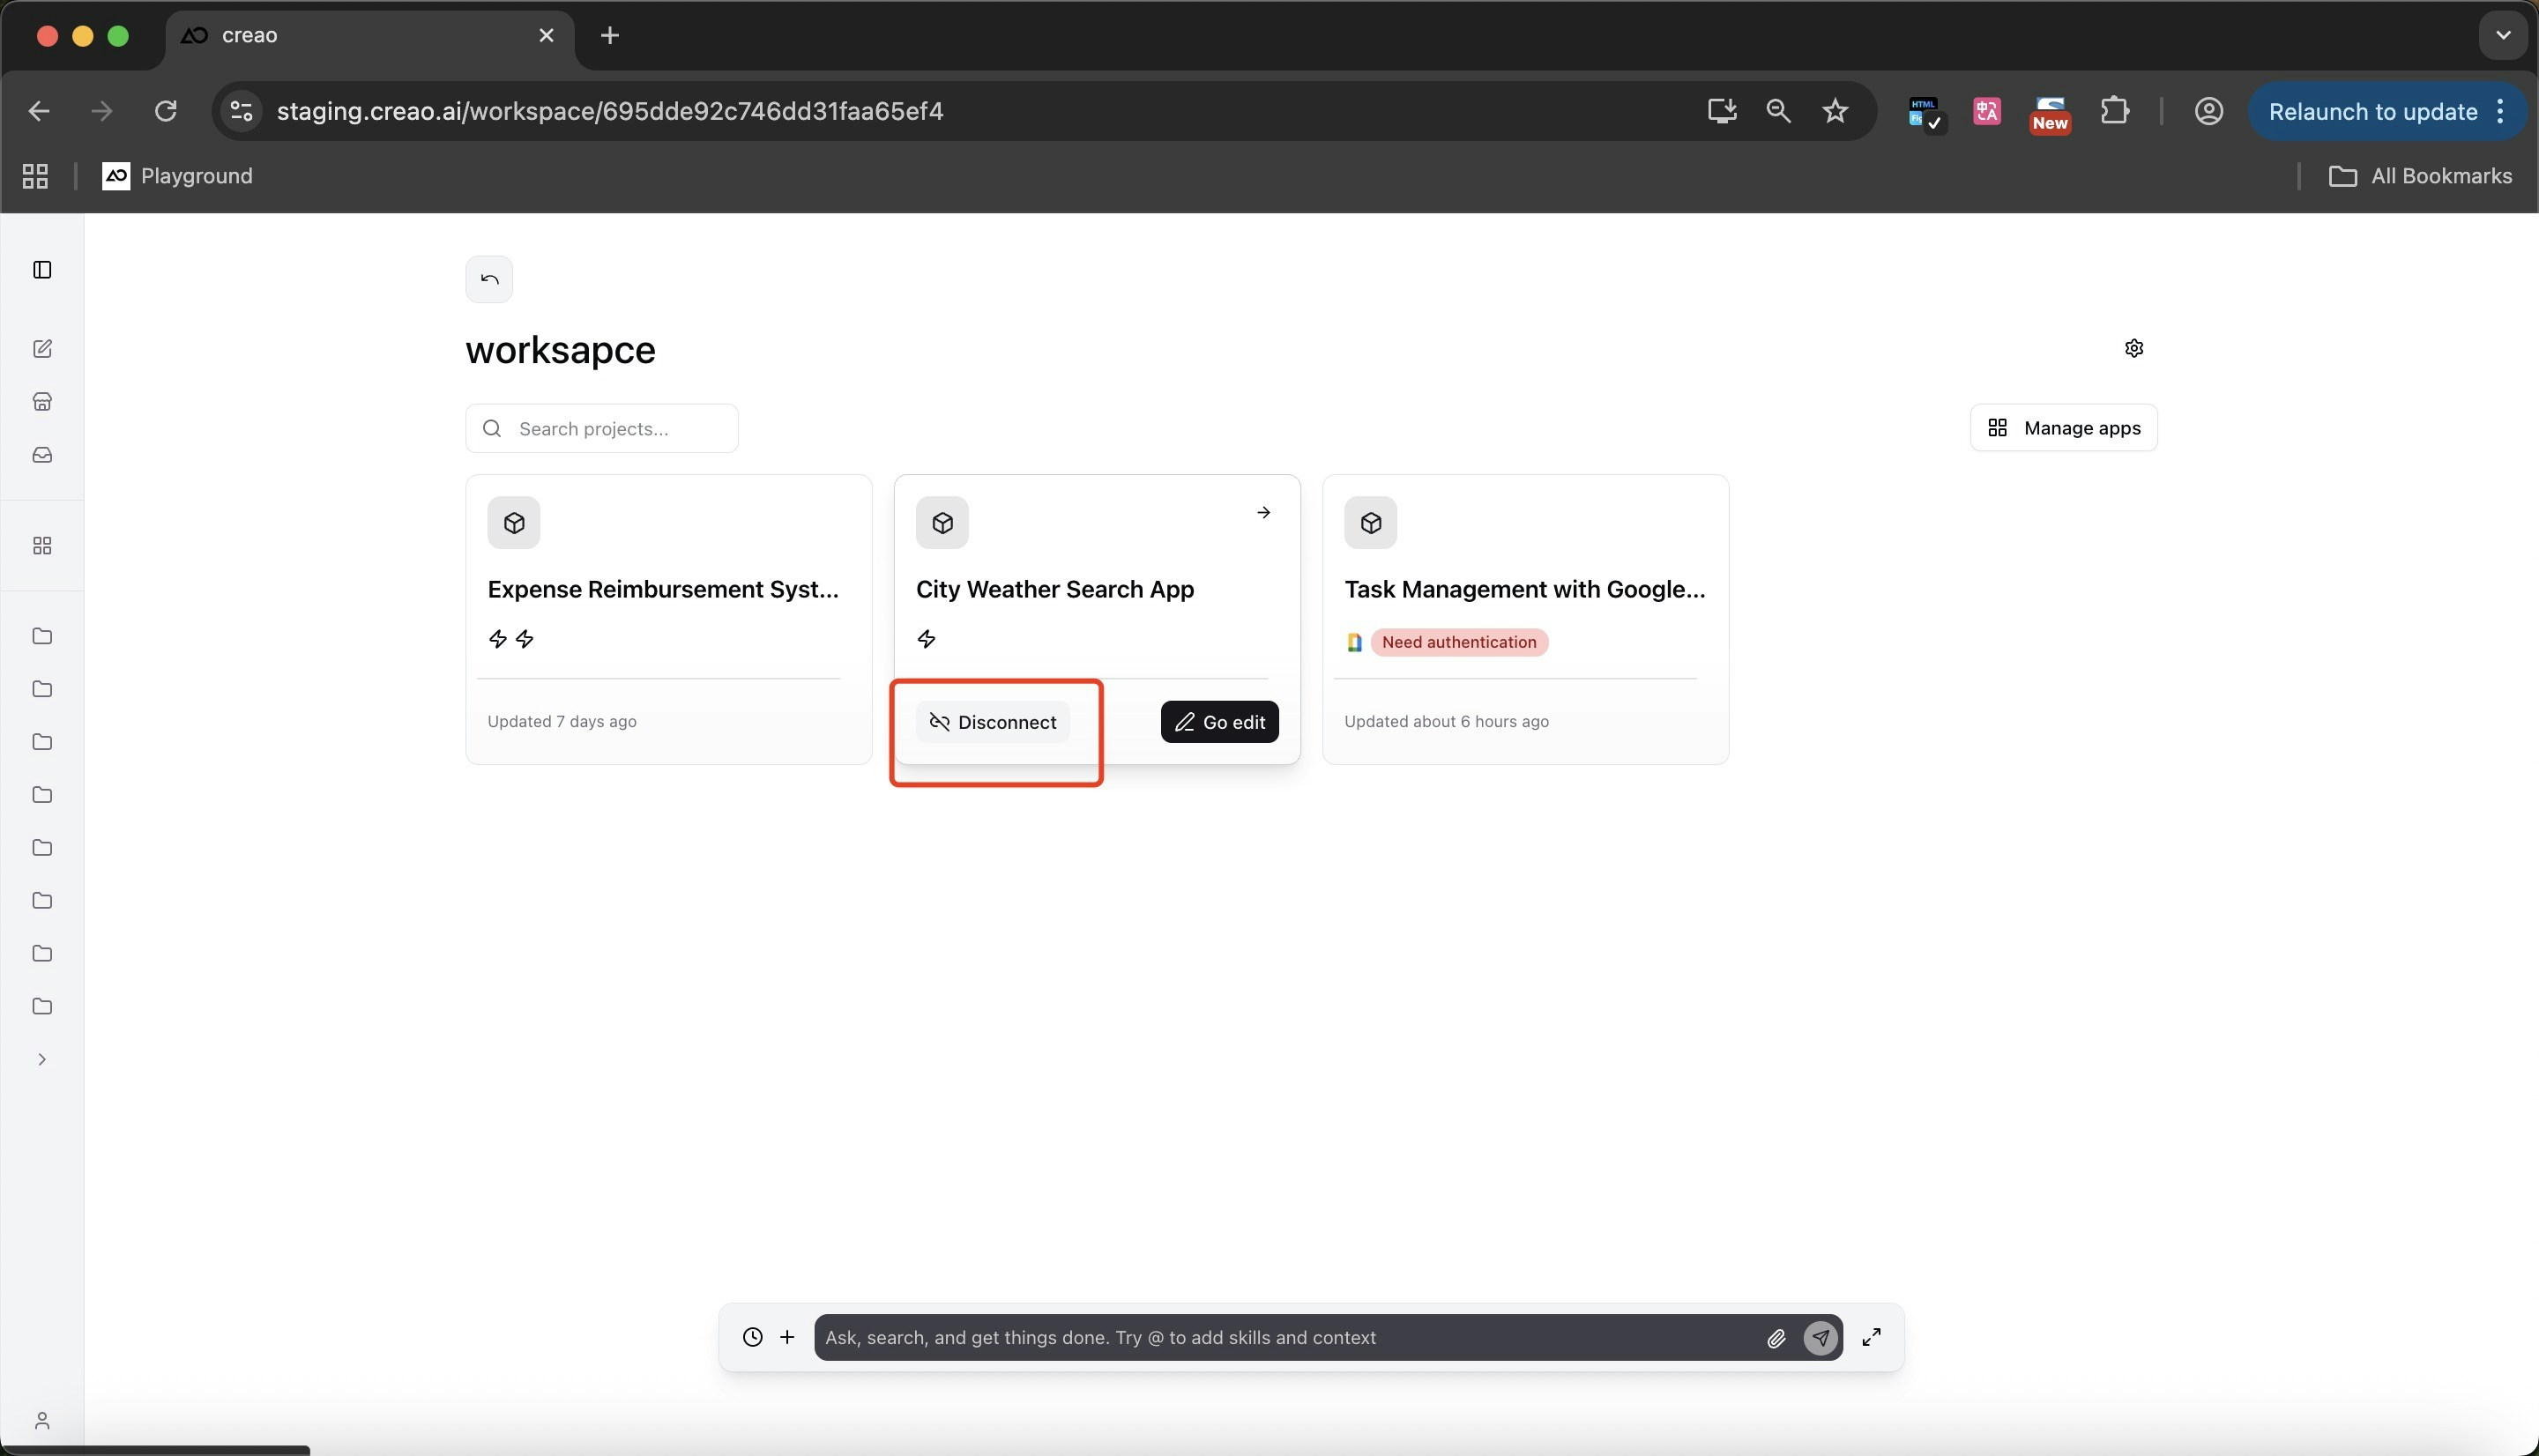
Task: Open the Manage apps button
Action: [2063, 428]
